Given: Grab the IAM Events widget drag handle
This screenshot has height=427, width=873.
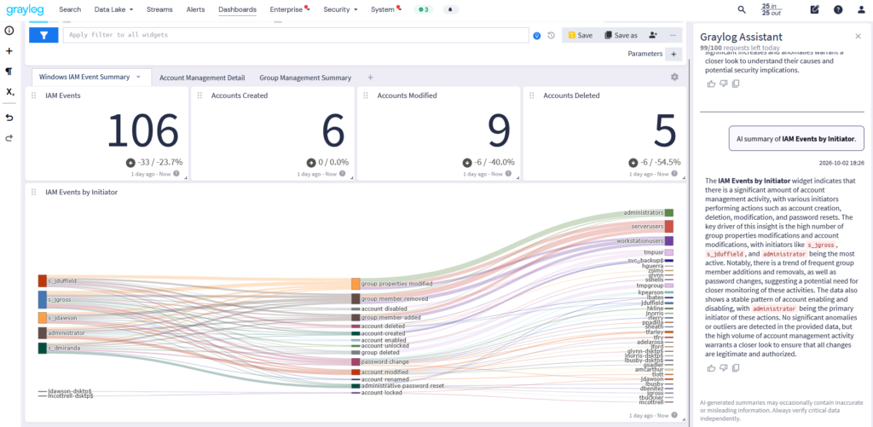Looking at the screenshot, I should pos(34,95).
